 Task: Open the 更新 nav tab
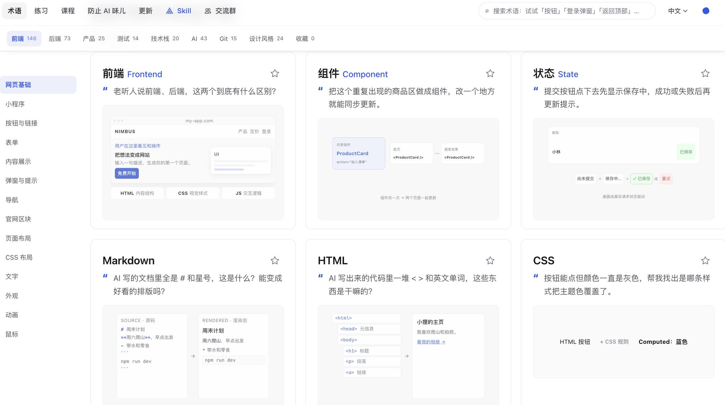pos(145,11)
